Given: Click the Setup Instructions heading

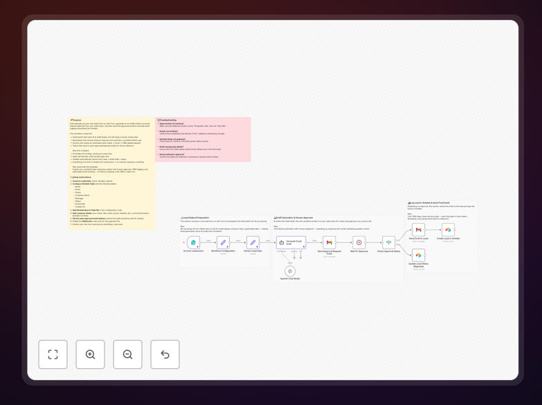Looking at the screenshot, I should click(81, 177).
